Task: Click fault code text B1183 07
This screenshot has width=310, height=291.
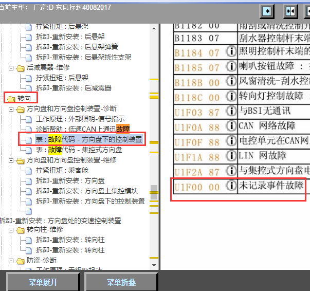Action: (x=197, y=39)
